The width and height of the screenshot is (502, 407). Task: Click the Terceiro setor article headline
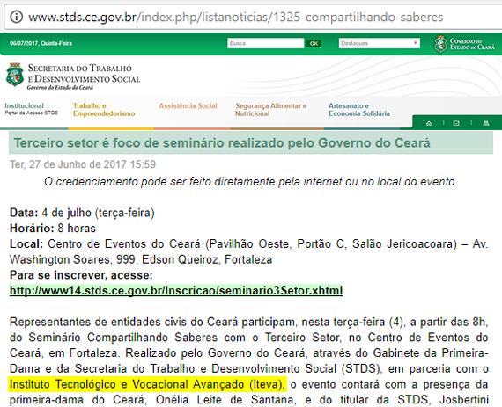[x=222, y=142]
